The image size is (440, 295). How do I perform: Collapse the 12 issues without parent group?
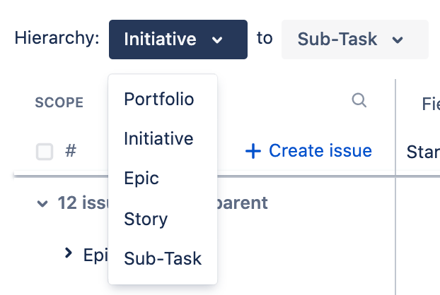(x=42, y=203)
